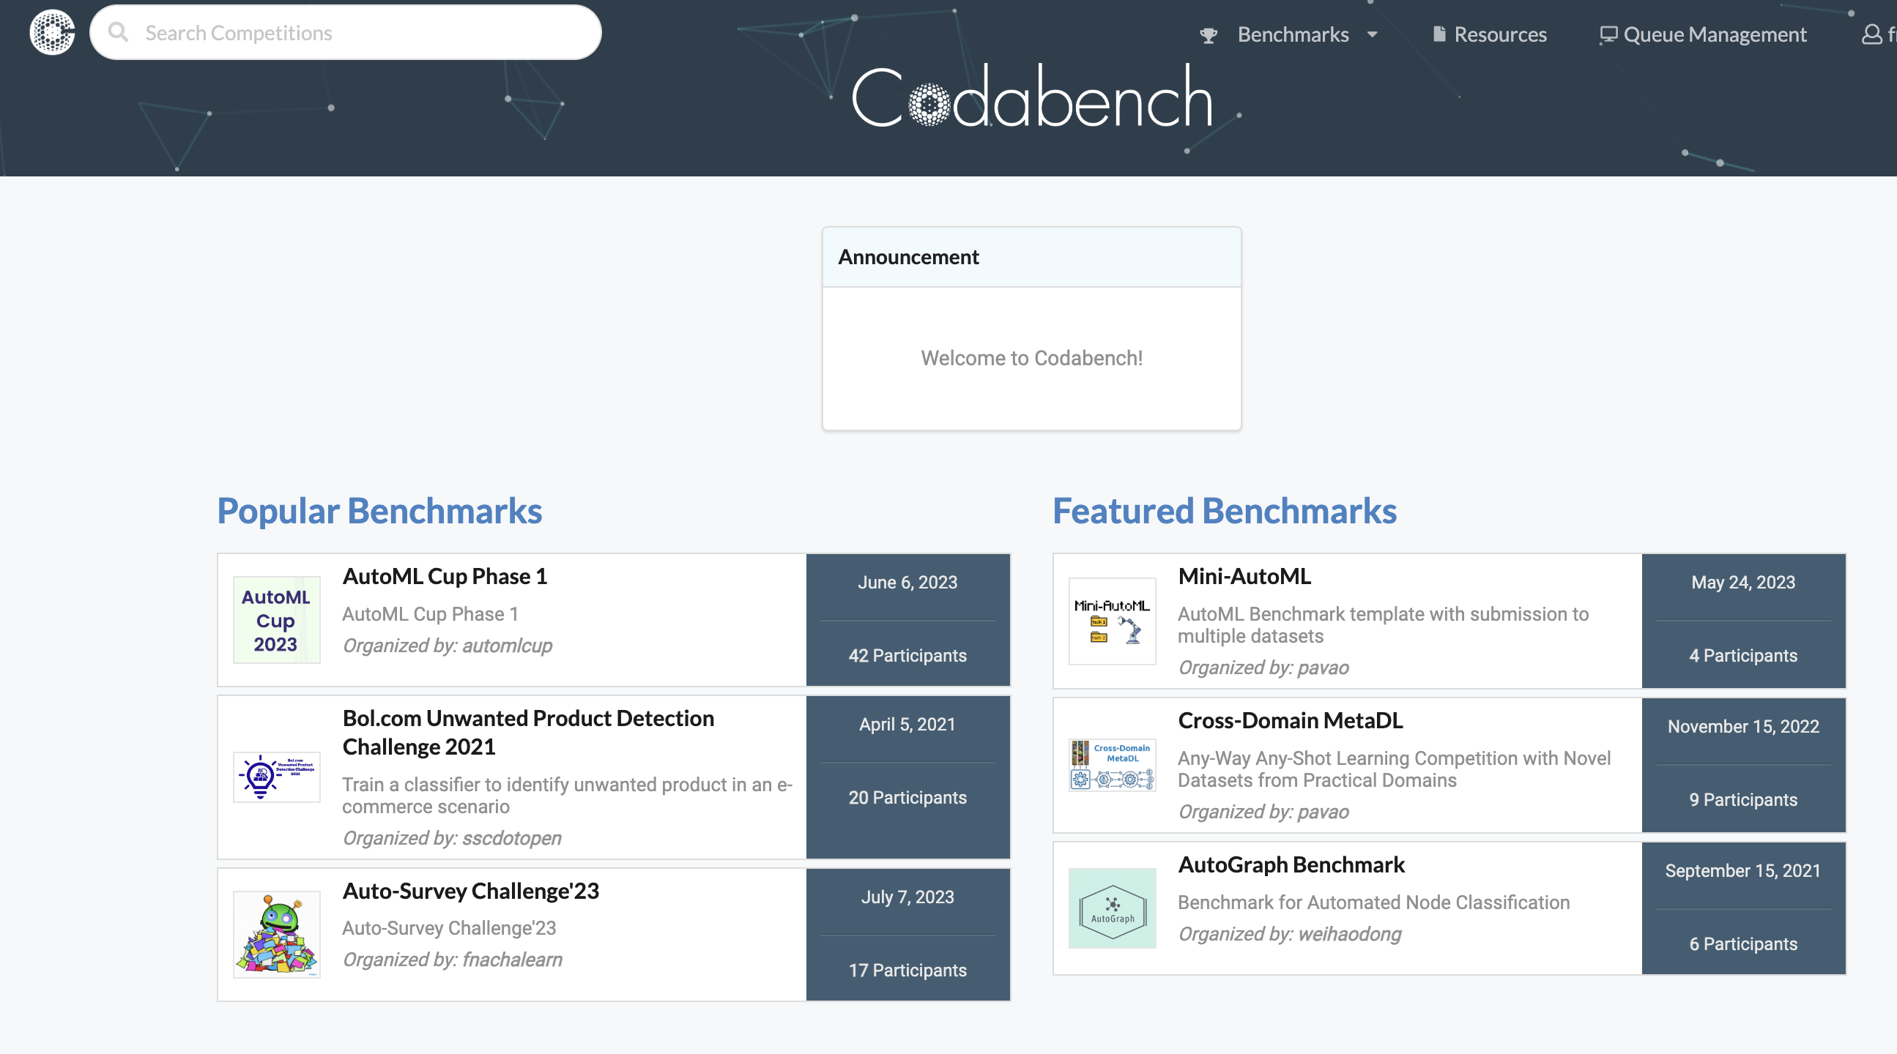
Task: Open the Resources page
Action: [x=1500, y=34]
